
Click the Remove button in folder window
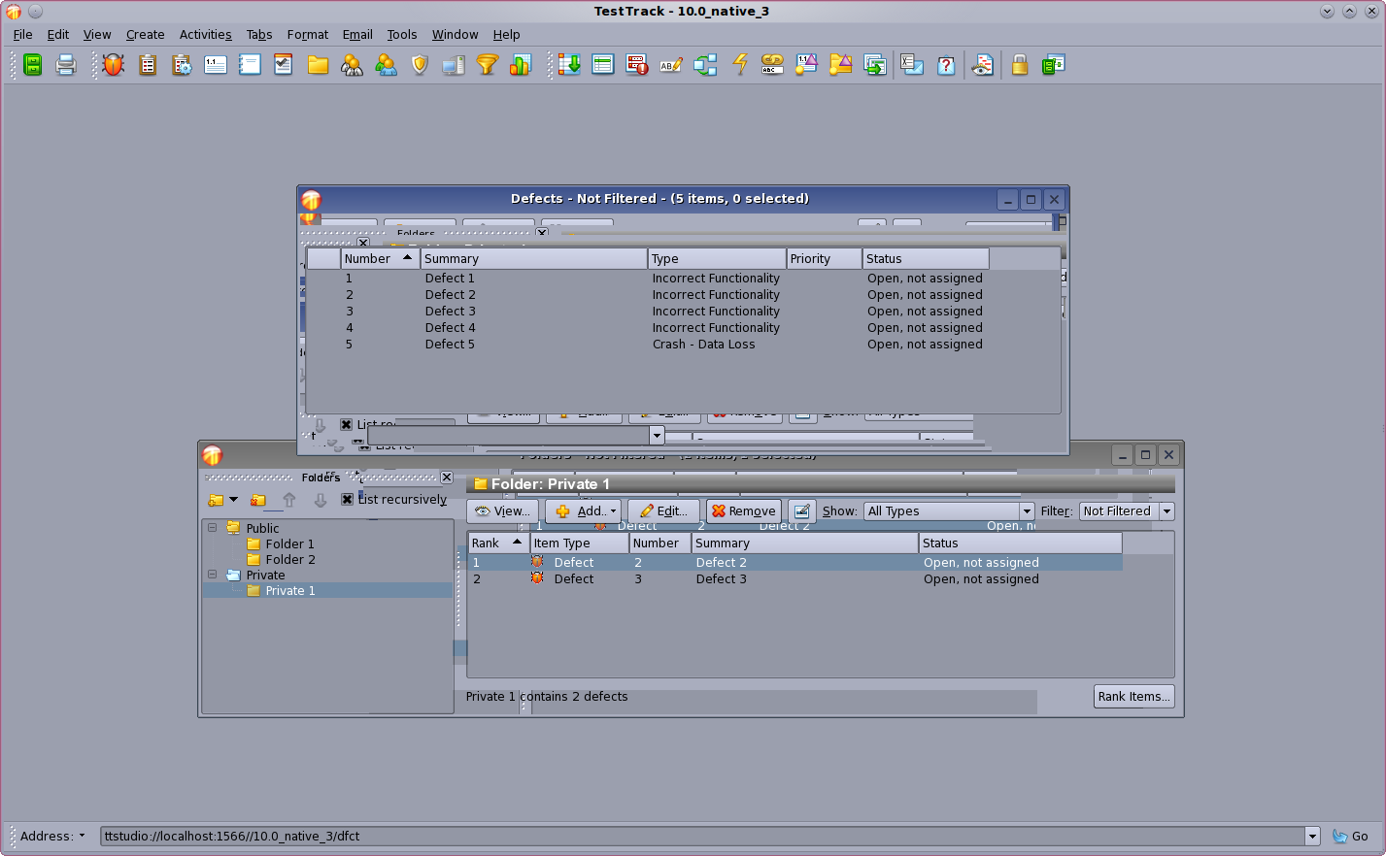click(x=744, y=511)
